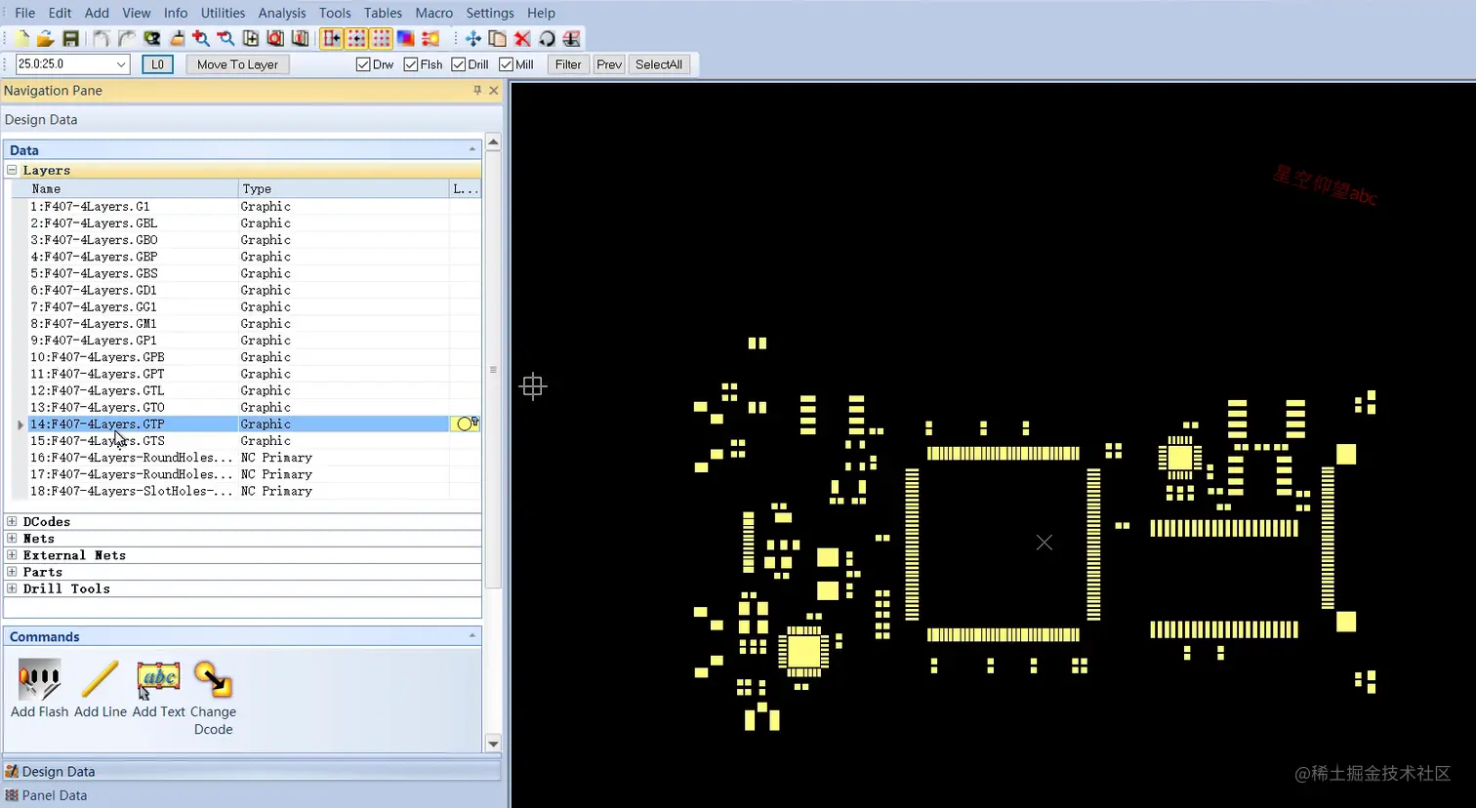Click the red X Delete icon

tap(522, 38)
